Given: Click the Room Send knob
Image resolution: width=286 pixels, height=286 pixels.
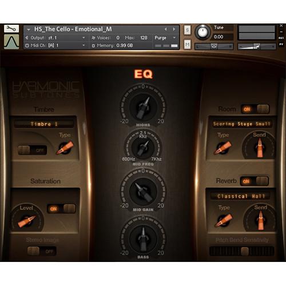Looking at the screenshot, I should click(259, 148).
